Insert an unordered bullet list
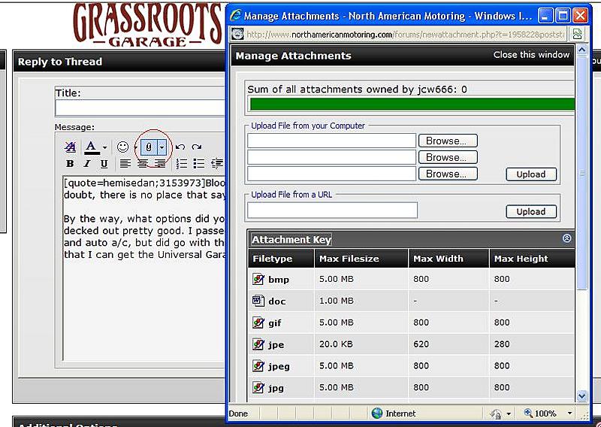 [x=198, y=164]
